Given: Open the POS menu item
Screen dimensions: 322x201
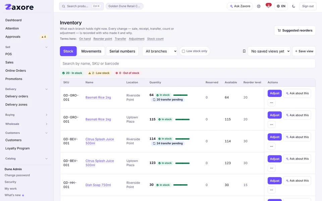Looking at the screenshot, I should 8,54.
